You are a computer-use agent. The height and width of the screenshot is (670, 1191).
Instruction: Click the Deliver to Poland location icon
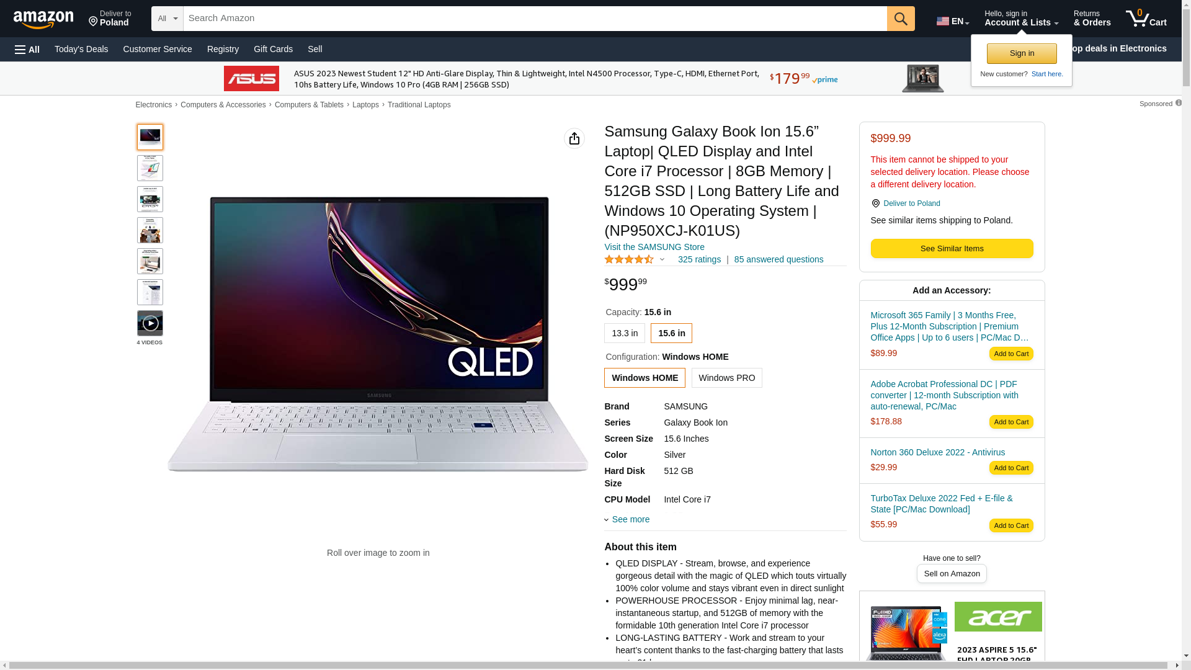tap(875, 203)
